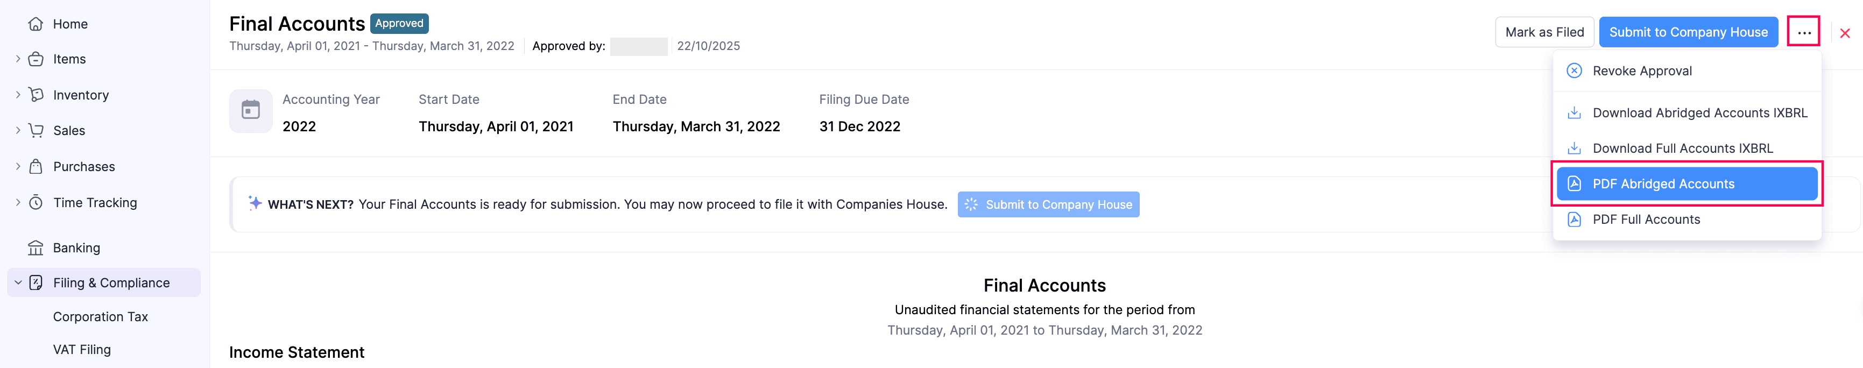Click the Mark as Filed button
Image resolution: width=1863 pixels, height=368 pixels.
click(1544, 32)
